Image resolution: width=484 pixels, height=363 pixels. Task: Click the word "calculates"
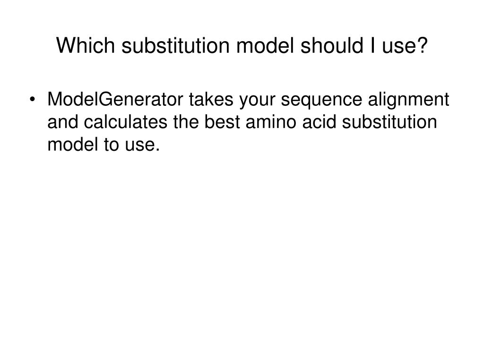click(125, 121)
